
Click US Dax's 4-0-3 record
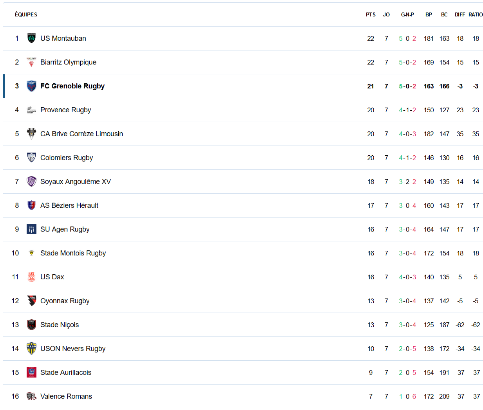(x=407, y=277)
